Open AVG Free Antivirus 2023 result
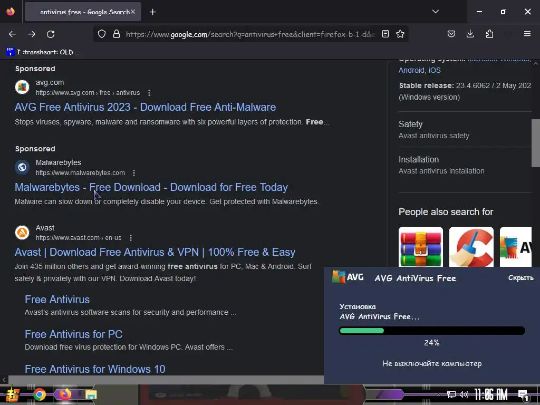The image size is (540, 405). [145, 107]
